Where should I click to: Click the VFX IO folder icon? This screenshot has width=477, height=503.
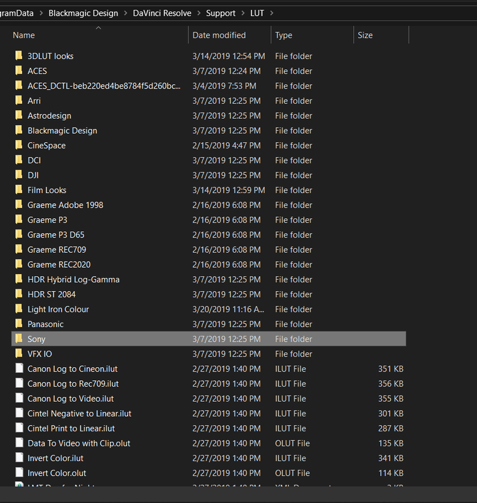coord(19,353)
